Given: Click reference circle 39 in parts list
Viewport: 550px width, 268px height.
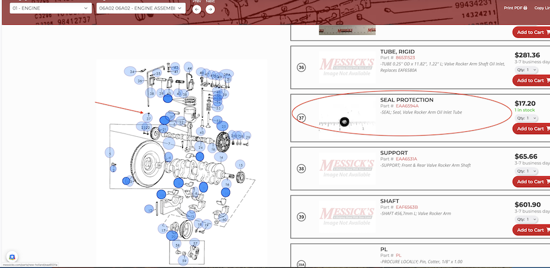Looking at the screenshot, I should (x=301, y=217).
